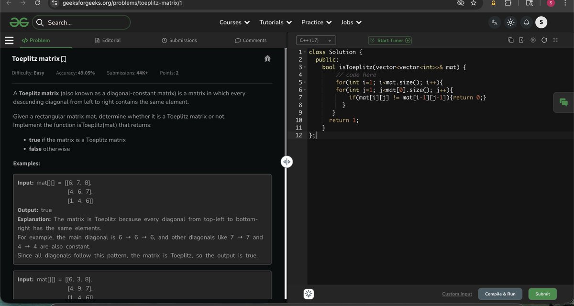Click the browser address bar URL
Viewport: 574px width, 306px height.
(122, 3)
